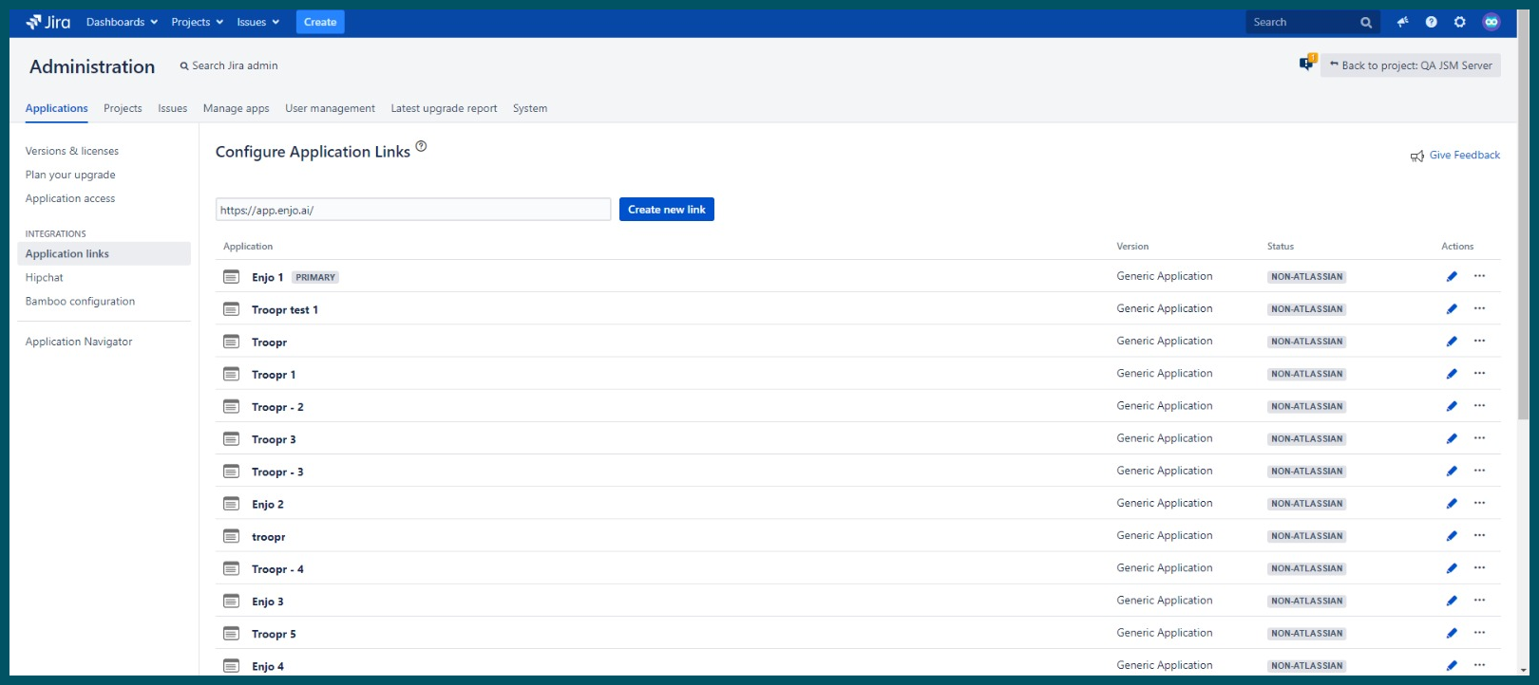Edit the Enjo 1 application link
Screen dimensions: 1539x685
(x=1452, y=276)
